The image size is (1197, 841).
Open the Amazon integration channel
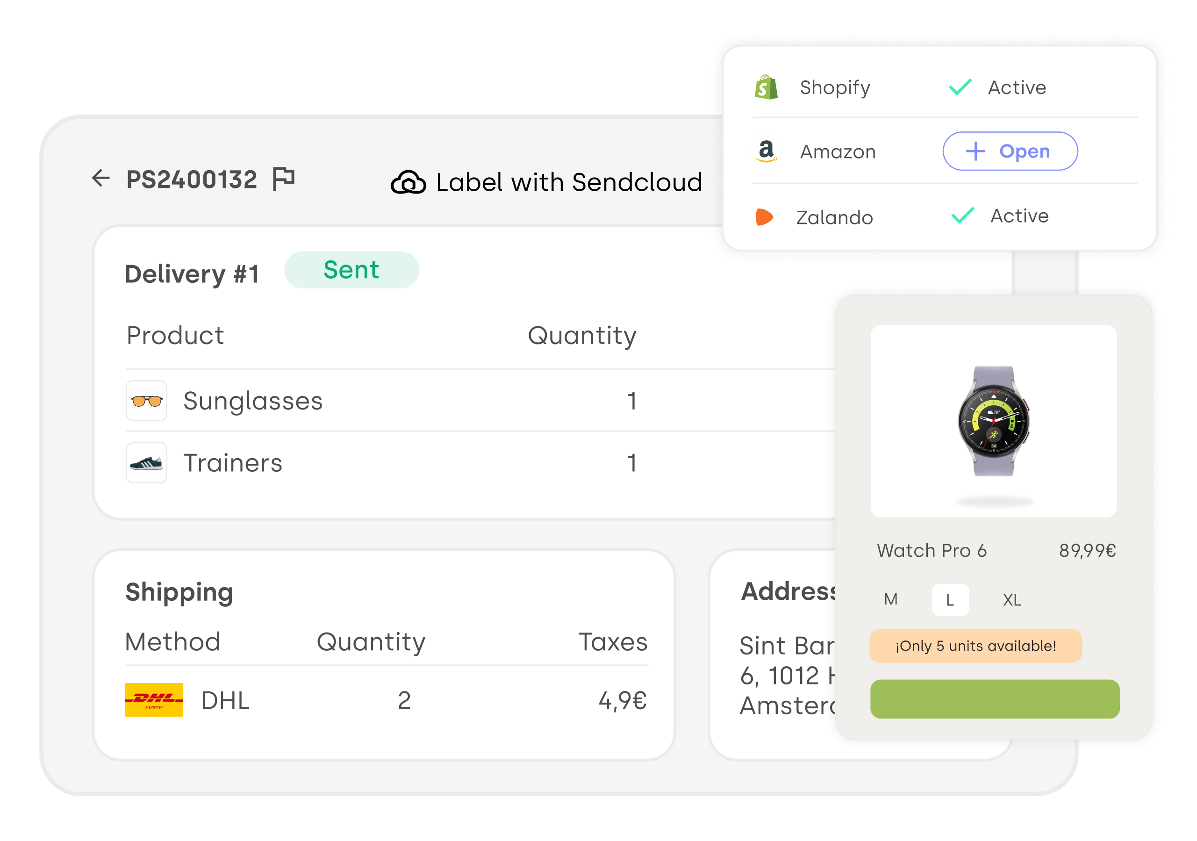coord(1008,151)
